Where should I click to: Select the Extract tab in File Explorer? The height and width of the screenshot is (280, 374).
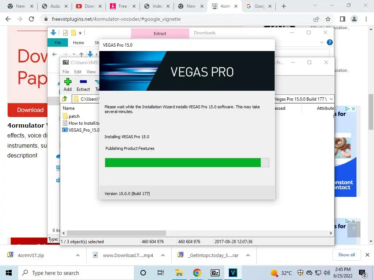pos(160,34)
